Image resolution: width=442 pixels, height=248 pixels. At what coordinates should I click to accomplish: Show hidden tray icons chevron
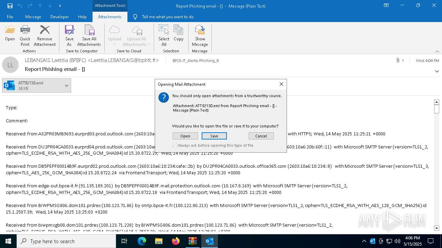pyautogui.click(x=364, y=241)
